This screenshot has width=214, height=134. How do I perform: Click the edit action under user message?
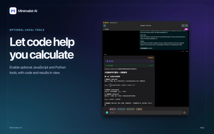tap(186, 51)
